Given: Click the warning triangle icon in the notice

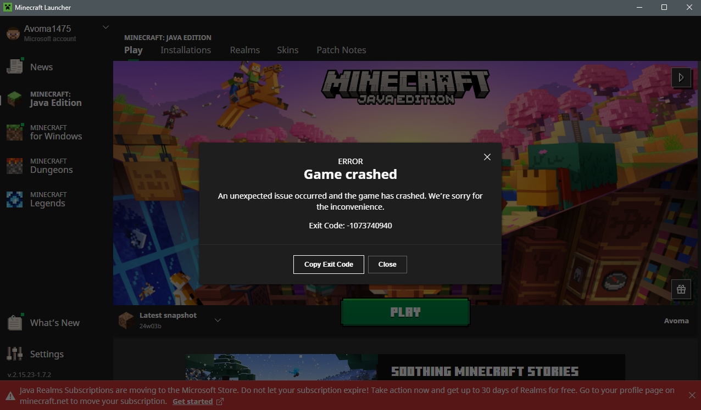Looking at the screenshot, I should [x=10, y=395].
